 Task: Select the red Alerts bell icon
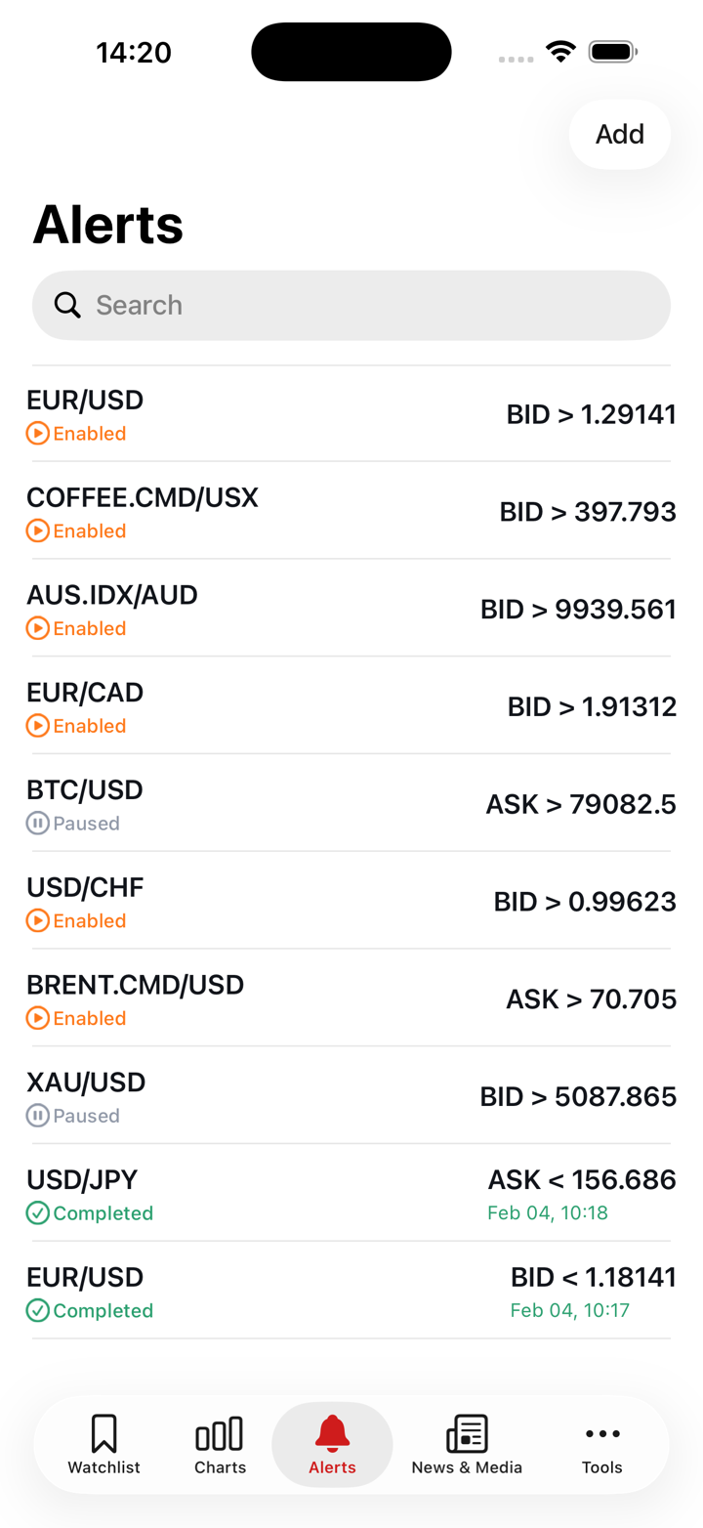(x=332, y=1432)
